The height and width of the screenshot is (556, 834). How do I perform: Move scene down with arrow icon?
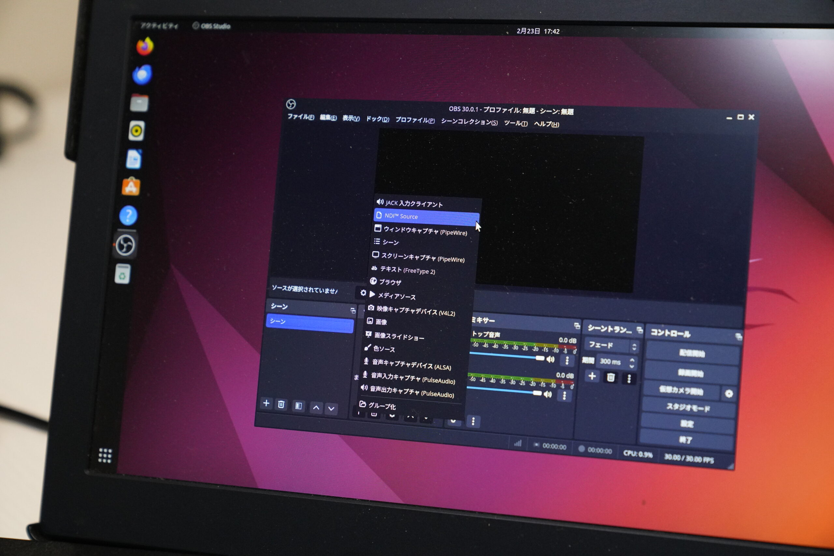[x=331, y=409]
